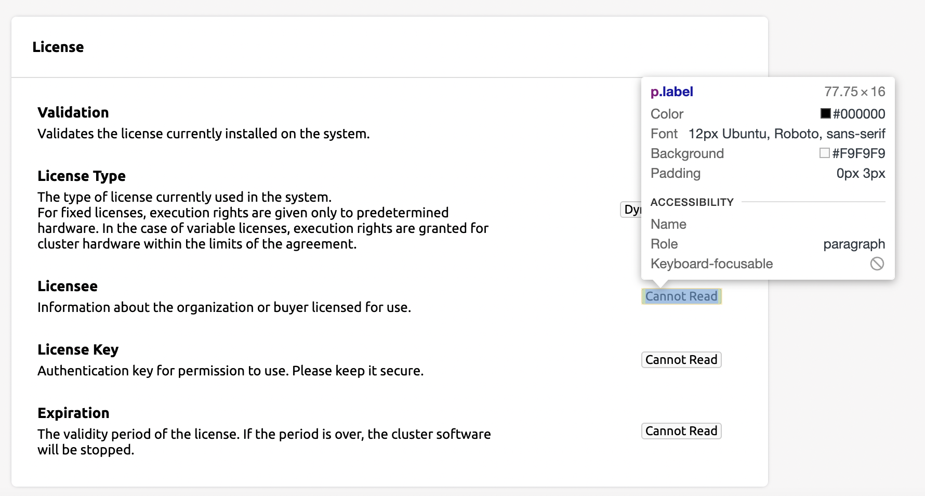The image size is (925, 496).
Task: Click the Validation section heading
Action: pos(73,112)
